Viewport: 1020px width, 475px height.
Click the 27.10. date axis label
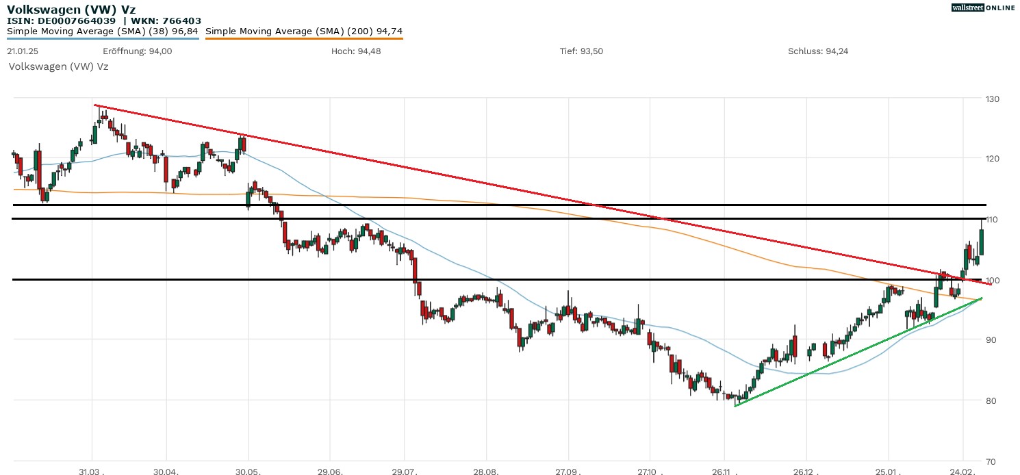point(649,472)
